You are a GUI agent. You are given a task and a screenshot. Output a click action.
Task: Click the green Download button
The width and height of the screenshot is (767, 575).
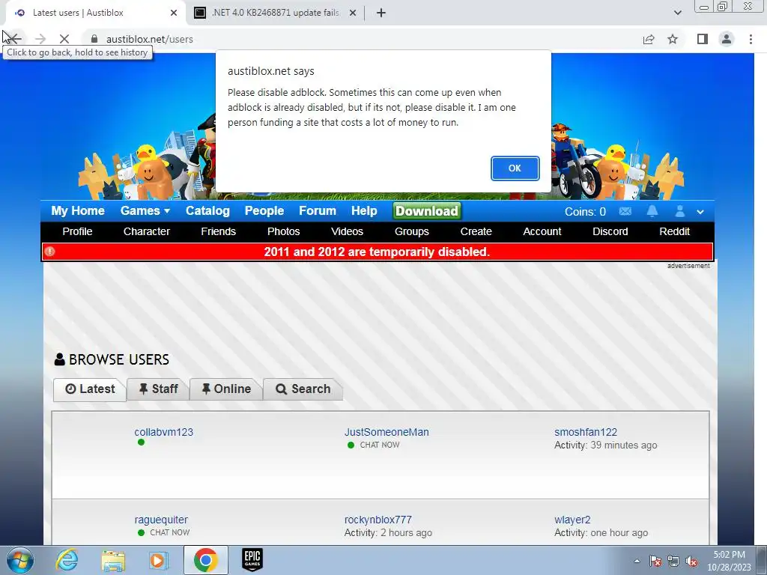coord(426,210)
